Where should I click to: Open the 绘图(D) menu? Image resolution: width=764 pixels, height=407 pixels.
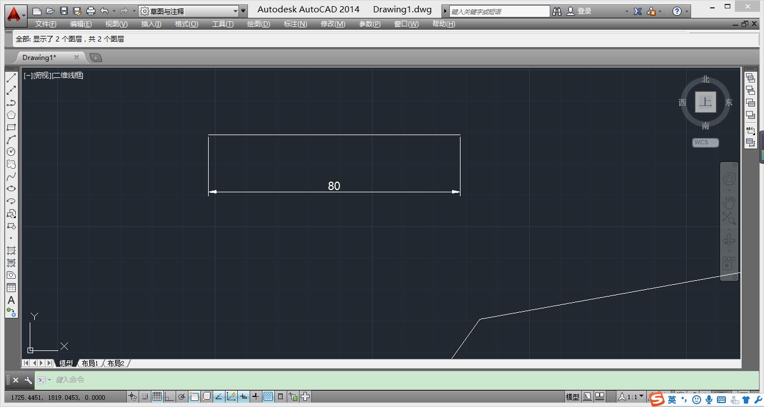point(259,24)
